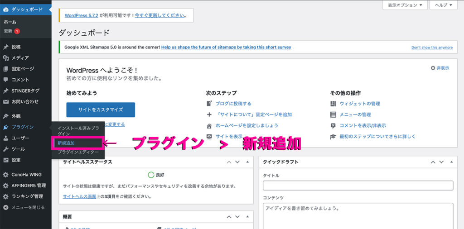Viewport: 464px width, 229px height.
Task: Click メニューを閉じる label to collapse sidebar
Action: (28, 207)
